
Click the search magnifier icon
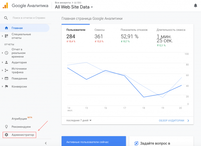(6, 18)
